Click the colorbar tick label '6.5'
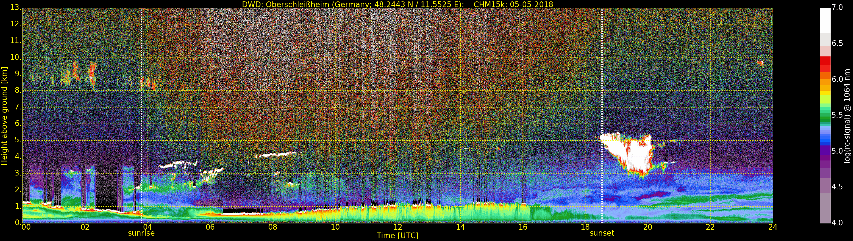 (837, 44)
